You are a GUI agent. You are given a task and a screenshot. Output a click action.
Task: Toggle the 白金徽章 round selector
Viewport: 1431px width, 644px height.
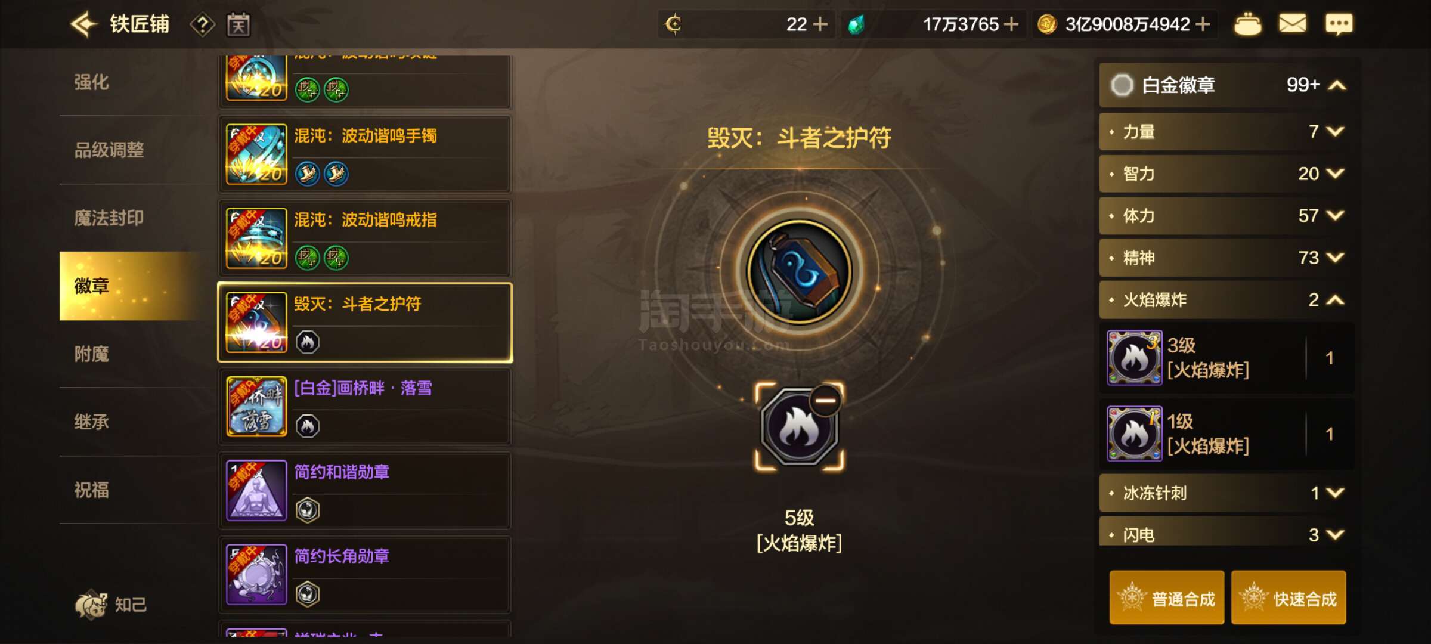1122,85
